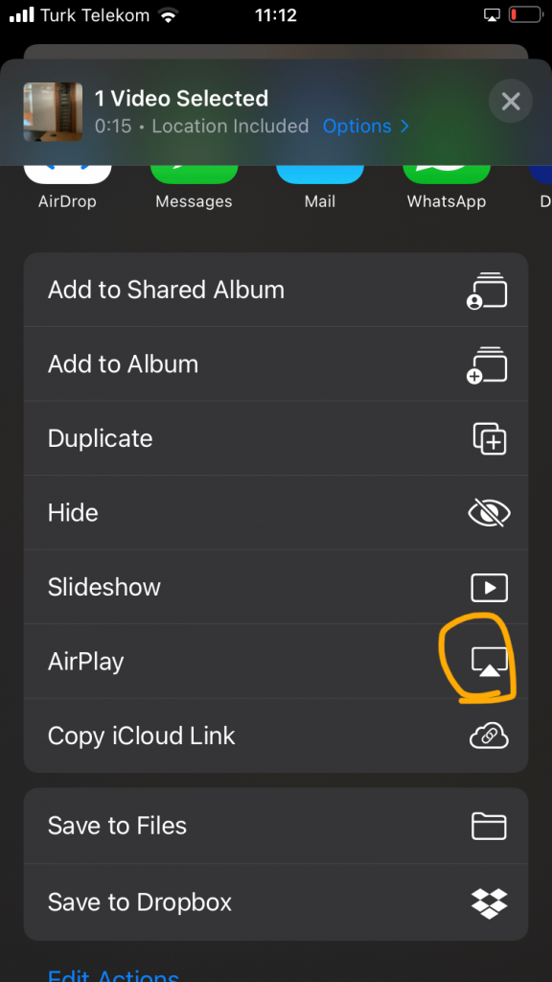Tap the Duplicate plus-squares icon
552x982 pixels.
click(x=490, y=438)
